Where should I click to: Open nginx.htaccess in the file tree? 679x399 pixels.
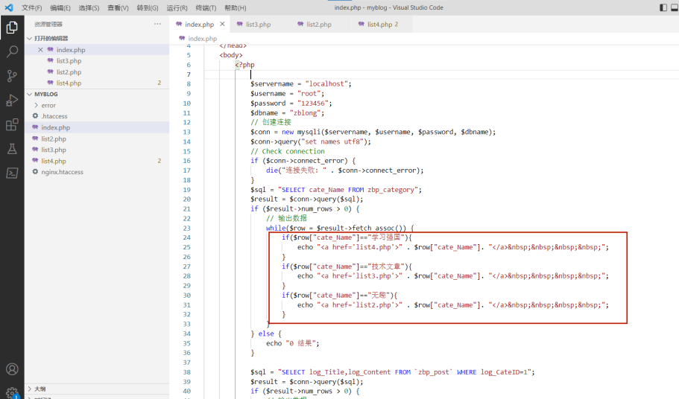point(62,172)
